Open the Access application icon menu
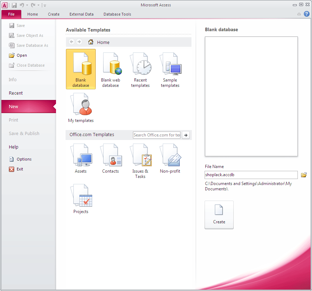Viewport: 312px width, 291px height. click(x=5, y=5)
